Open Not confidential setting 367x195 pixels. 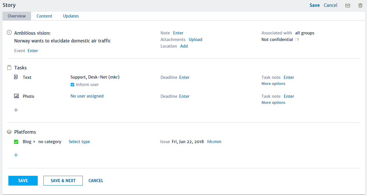(277, 40)
